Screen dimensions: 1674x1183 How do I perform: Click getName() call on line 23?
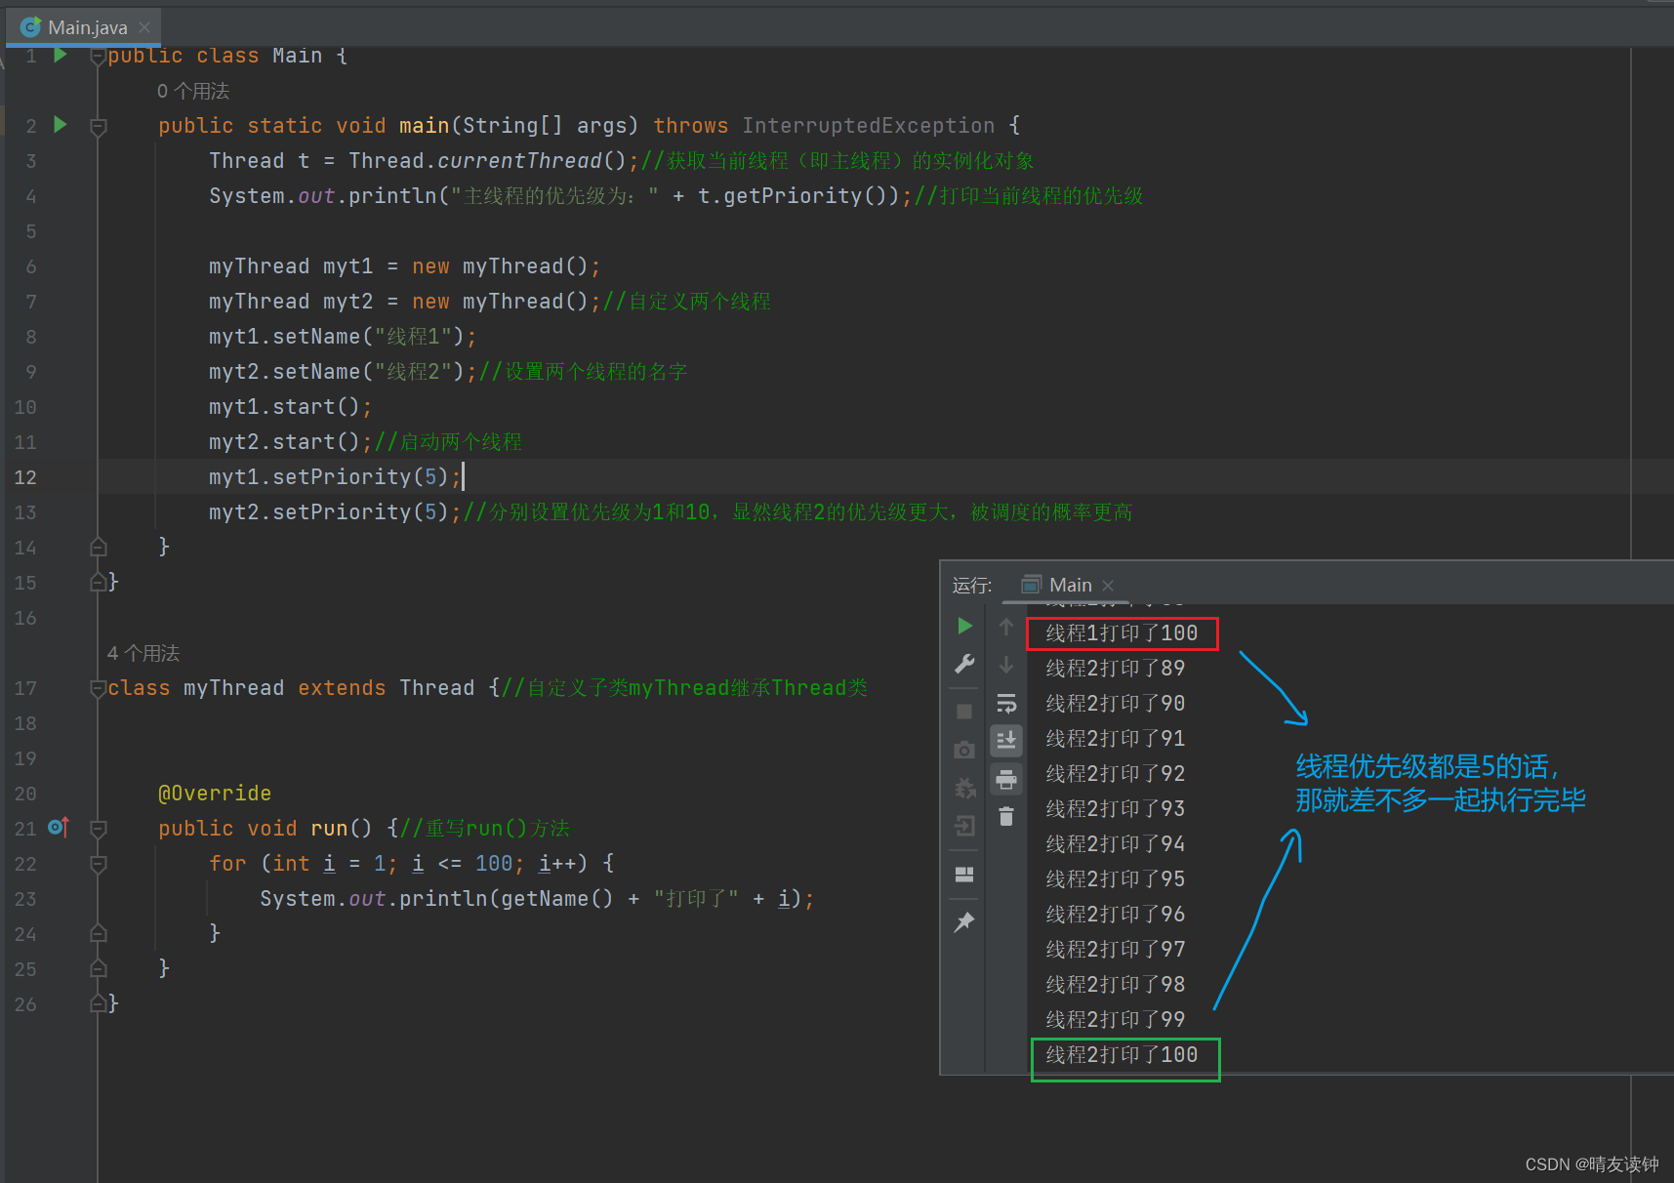pyautogui.click(x=557, y=899)
